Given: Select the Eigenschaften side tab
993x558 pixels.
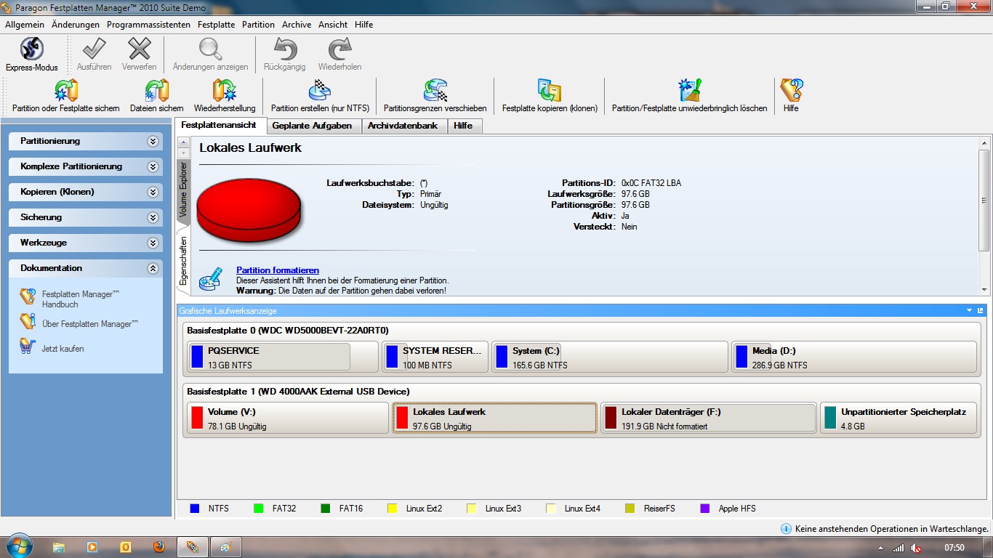Looking at the screenshot, I should (x=183, y=260).
